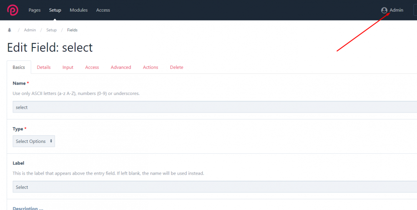Open the Access top navigation menu
Image resolution: width=417 pixels, height=210 pixels.
click(x=103, y=10)
